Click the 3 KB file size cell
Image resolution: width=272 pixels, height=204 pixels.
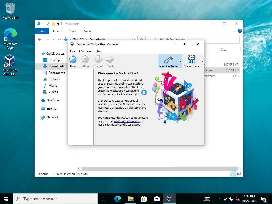(x=235, y=76)
